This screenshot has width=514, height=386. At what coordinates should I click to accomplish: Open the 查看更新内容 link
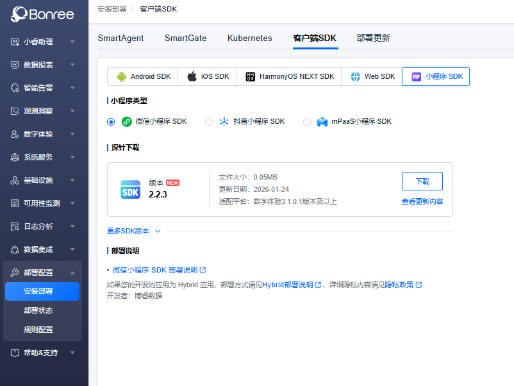pyautogui.click(x=422, y=201)
